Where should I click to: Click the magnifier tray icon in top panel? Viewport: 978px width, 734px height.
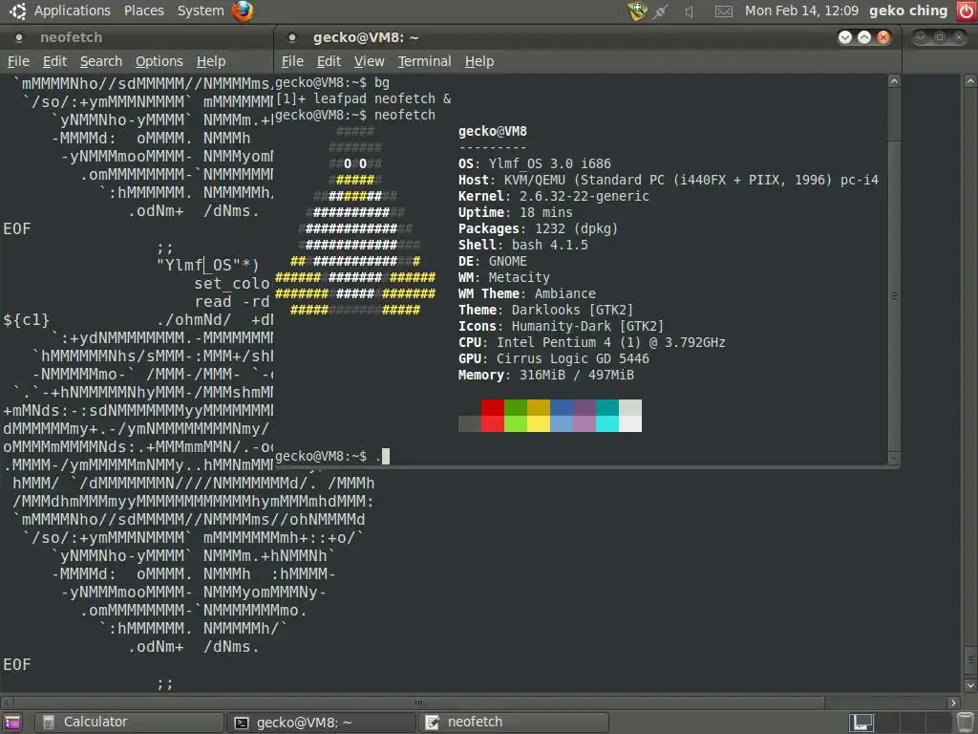(637, 11)
